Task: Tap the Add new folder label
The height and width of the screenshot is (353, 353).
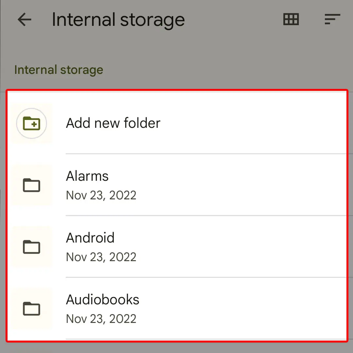Action: (x=113, y=123)
